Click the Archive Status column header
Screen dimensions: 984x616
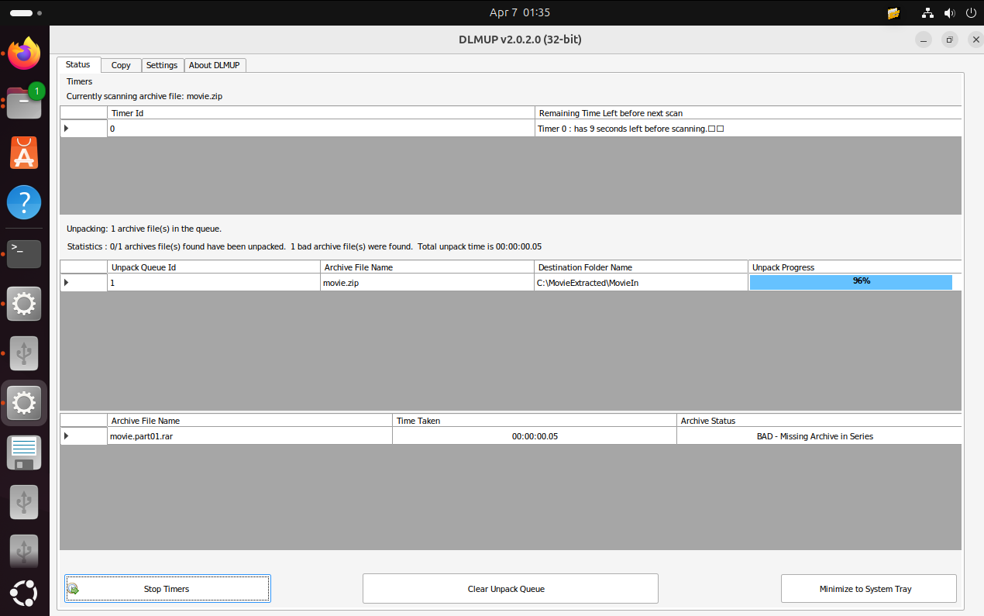(x=818, y=421)
